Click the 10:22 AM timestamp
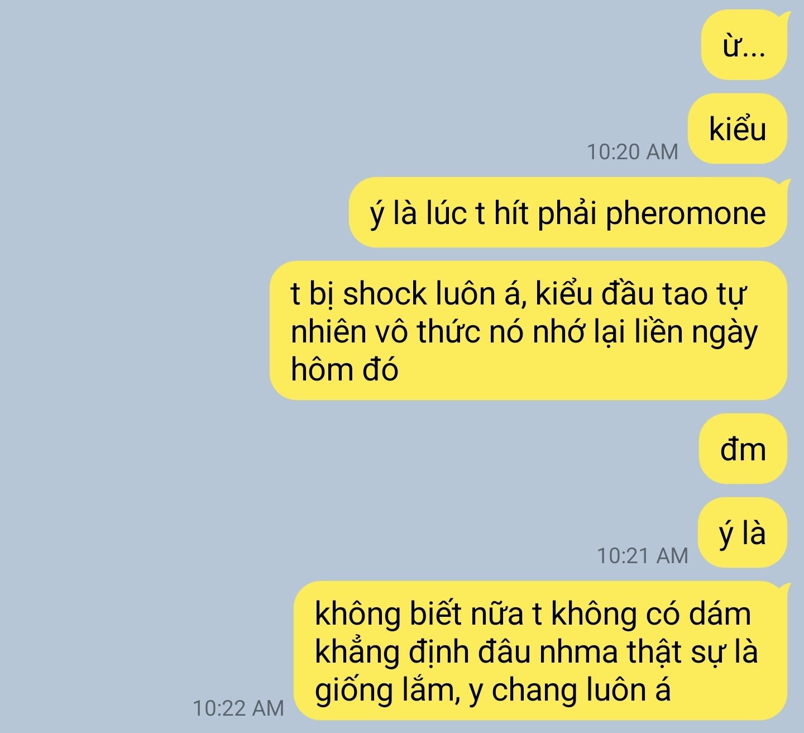804x733 pixels. pyautogui.click(x=238, y=708)
